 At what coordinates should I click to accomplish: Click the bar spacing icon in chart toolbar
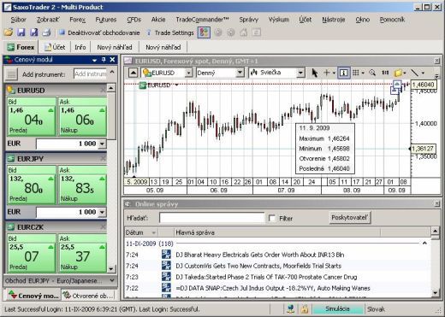coord(385,73)
